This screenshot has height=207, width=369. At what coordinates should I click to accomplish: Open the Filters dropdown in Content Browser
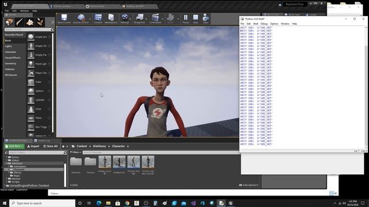click(76, 152)
